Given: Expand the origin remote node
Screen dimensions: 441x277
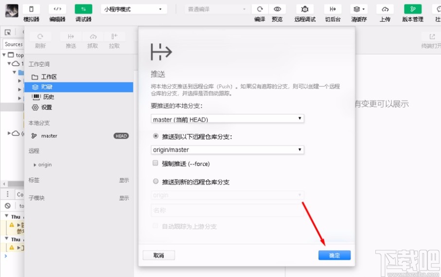Looking at the screenshot, I should click(x=35, y=165).
